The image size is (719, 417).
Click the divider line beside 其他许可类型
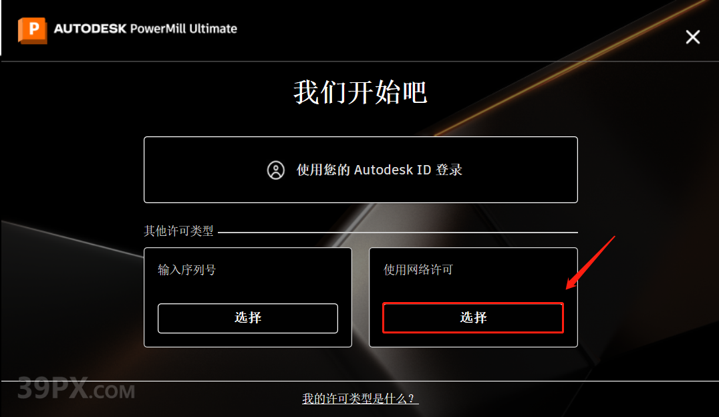point(398,233)
